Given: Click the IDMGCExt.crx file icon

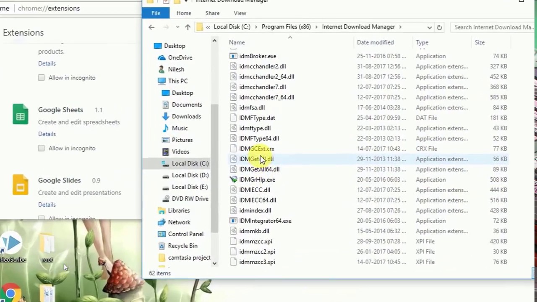Looking at the screenshot, I should point(233,149).
